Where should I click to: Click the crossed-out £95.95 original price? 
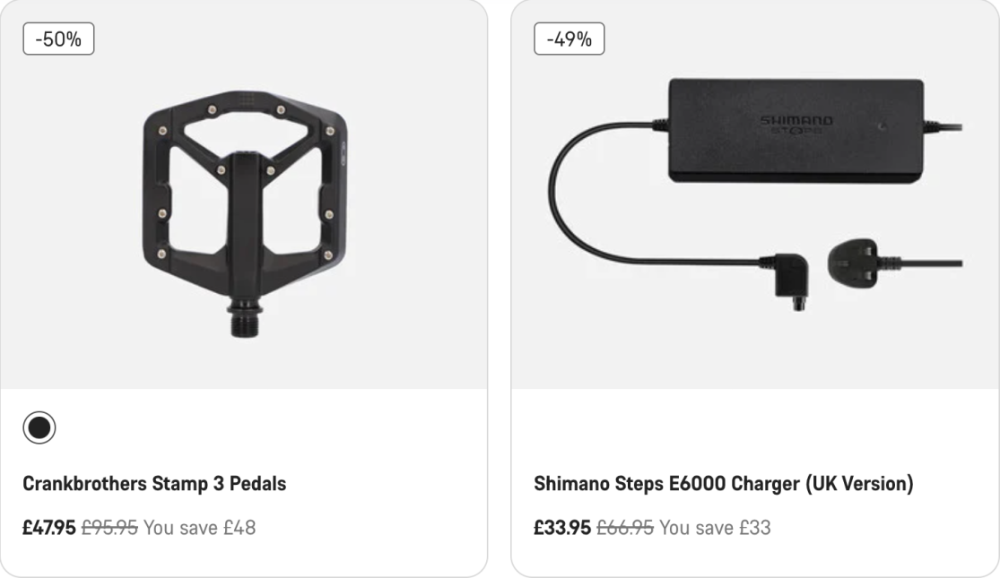(x=109, y=528)
